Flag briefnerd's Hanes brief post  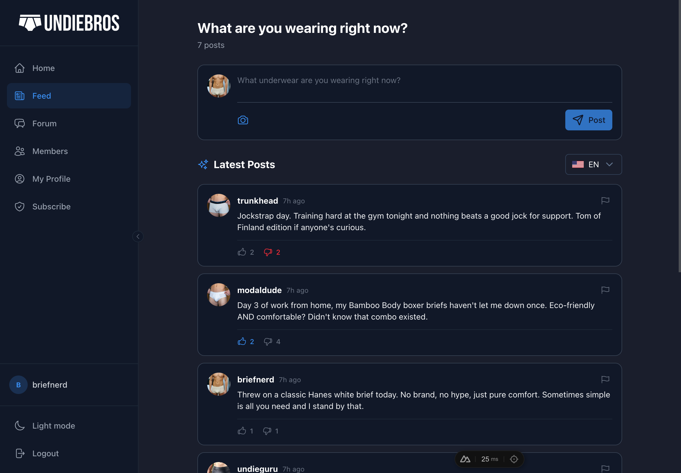[605, 379]
